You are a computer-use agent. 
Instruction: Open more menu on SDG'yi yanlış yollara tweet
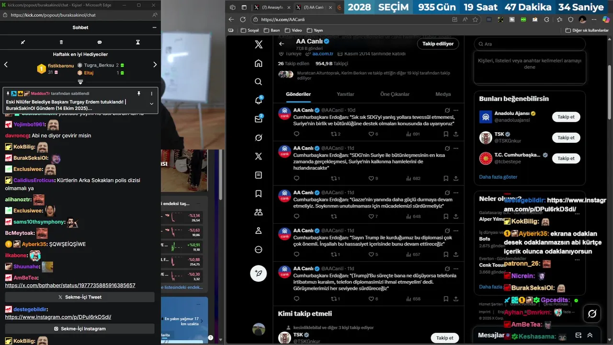click(456, 110)
